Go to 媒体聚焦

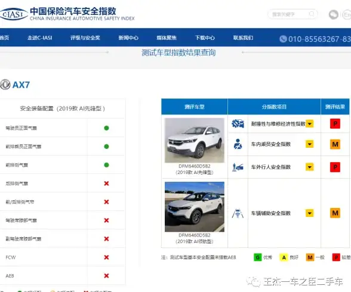pos(167,38)
